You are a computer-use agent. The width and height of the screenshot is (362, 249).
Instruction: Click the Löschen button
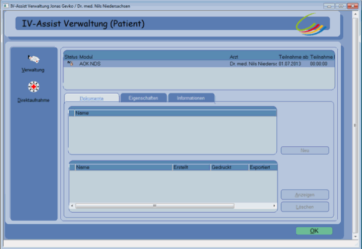pyautogui.click(x=305, y=207)
